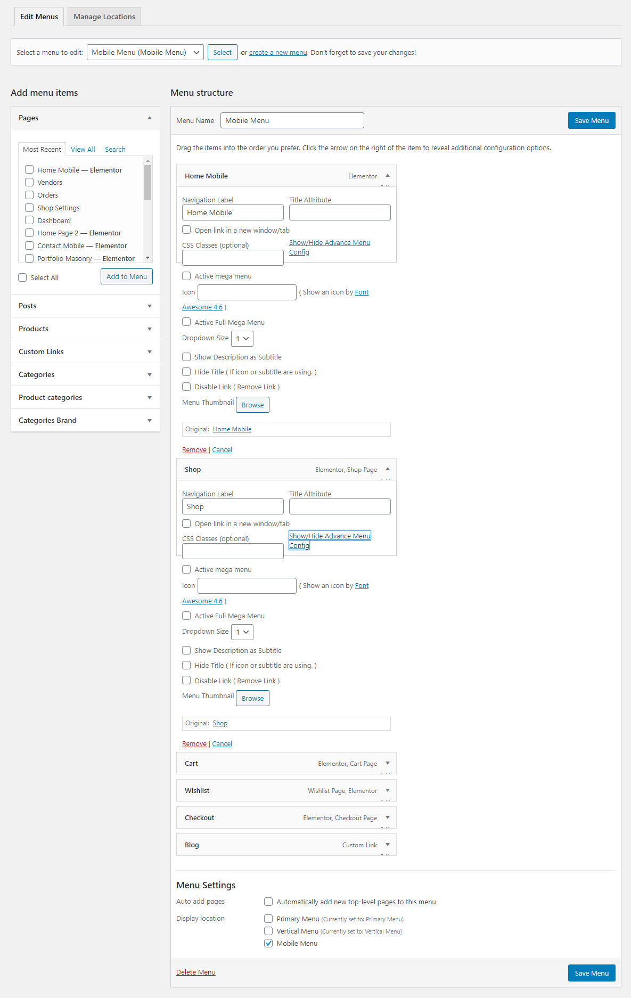Expand the Product categories section
The image size is (631, 998).
pos(150,397)
